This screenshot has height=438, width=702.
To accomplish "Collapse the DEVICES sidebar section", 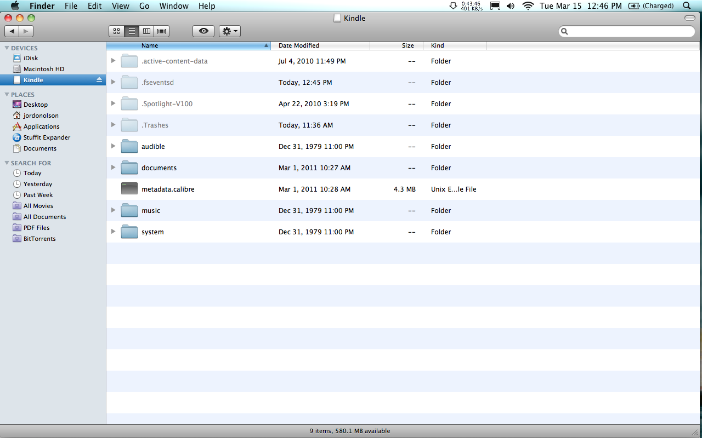I will click(7, 48).
